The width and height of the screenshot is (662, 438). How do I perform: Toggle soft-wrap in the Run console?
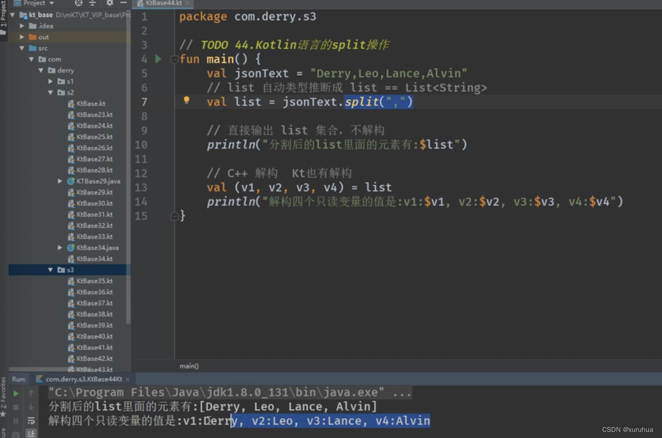tap(31, 421)
